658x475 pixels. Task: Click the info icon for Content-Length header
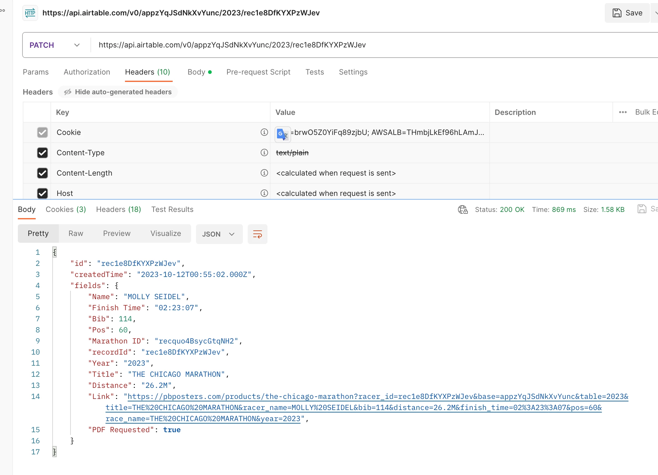(x=264, y=173)
